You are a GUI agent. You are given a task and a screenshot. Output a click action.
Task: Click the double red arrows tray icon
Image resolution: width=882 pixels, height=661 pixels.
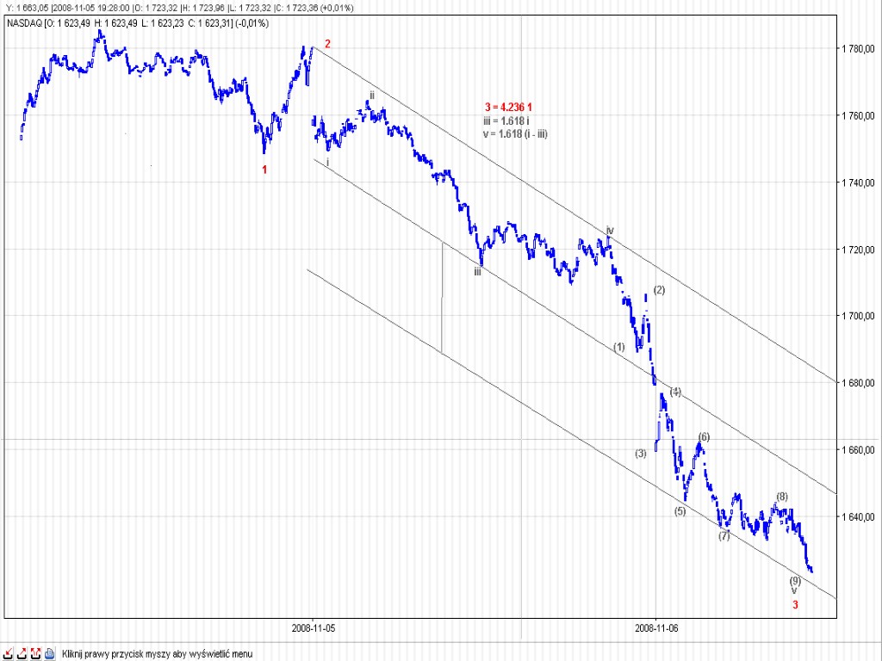pos(35,654)
